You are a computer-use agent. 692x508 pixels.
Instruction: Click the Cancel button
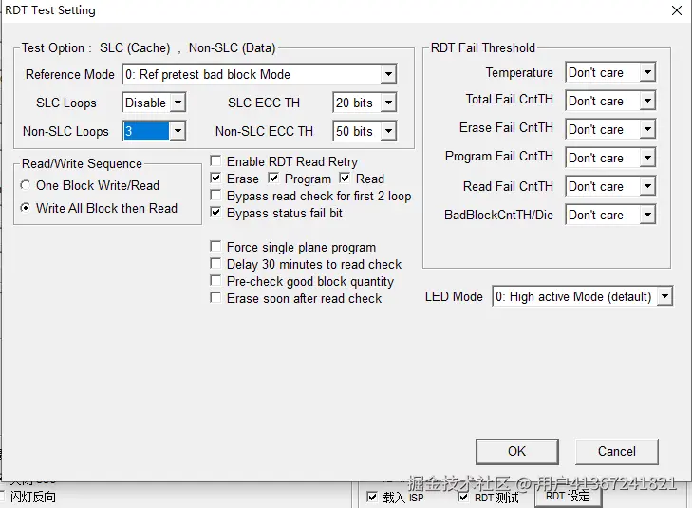click(x=616, y=451)
